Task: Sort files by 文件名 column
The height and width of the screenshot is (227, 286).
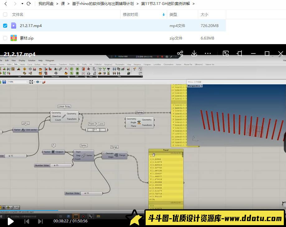Action: pyautogui.click(x=17, y=14)
